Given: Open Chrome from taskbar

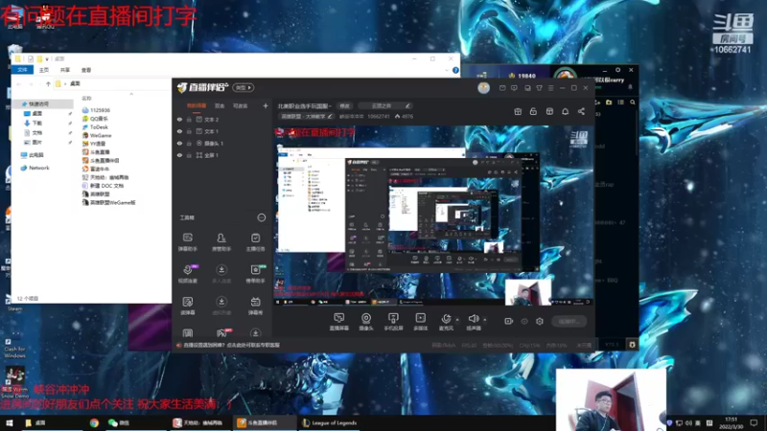Looking at the screenshot, I should 94,422.
